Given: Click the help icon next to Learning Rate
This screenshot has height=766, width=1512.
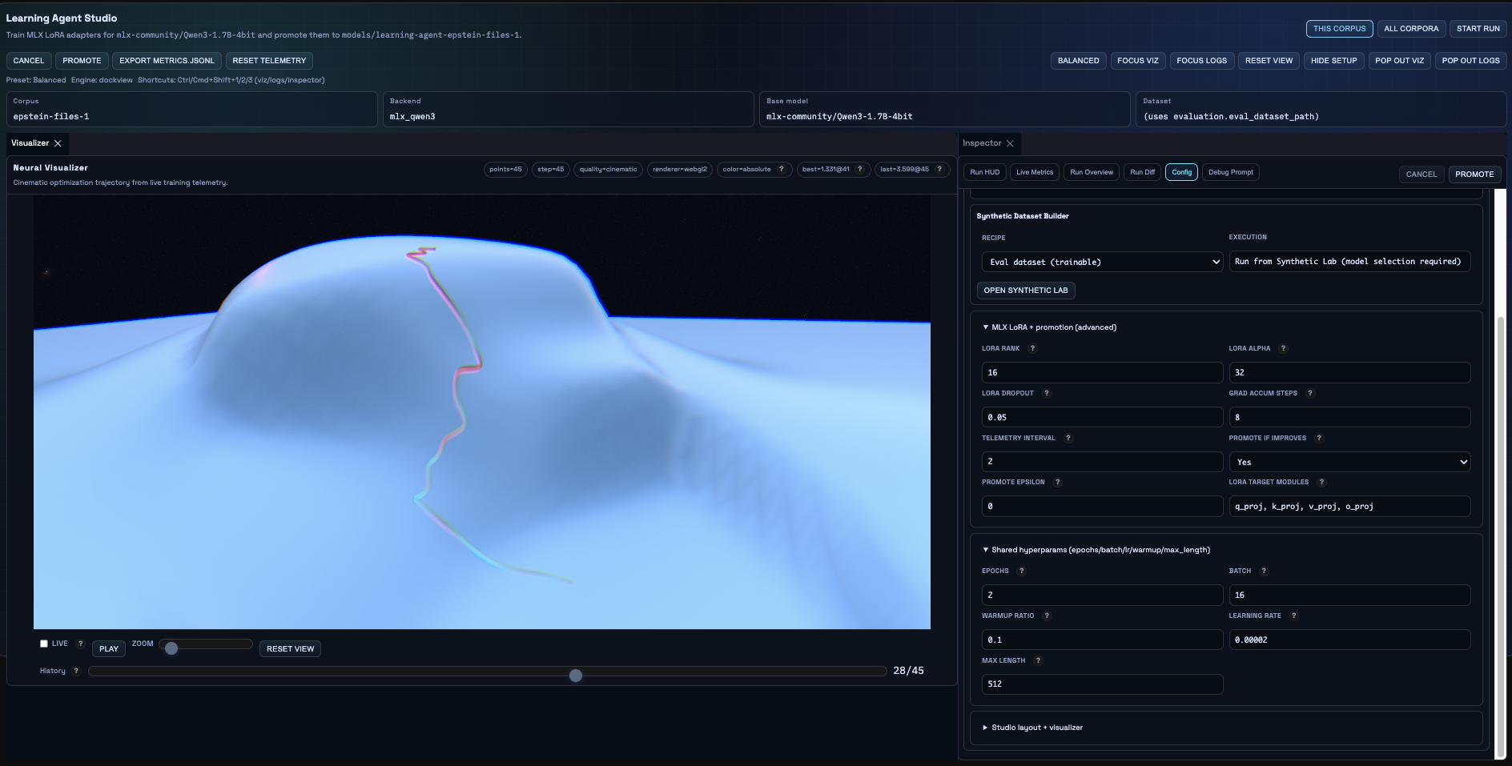Looking at the screenshot, I should click(1294, 616).
